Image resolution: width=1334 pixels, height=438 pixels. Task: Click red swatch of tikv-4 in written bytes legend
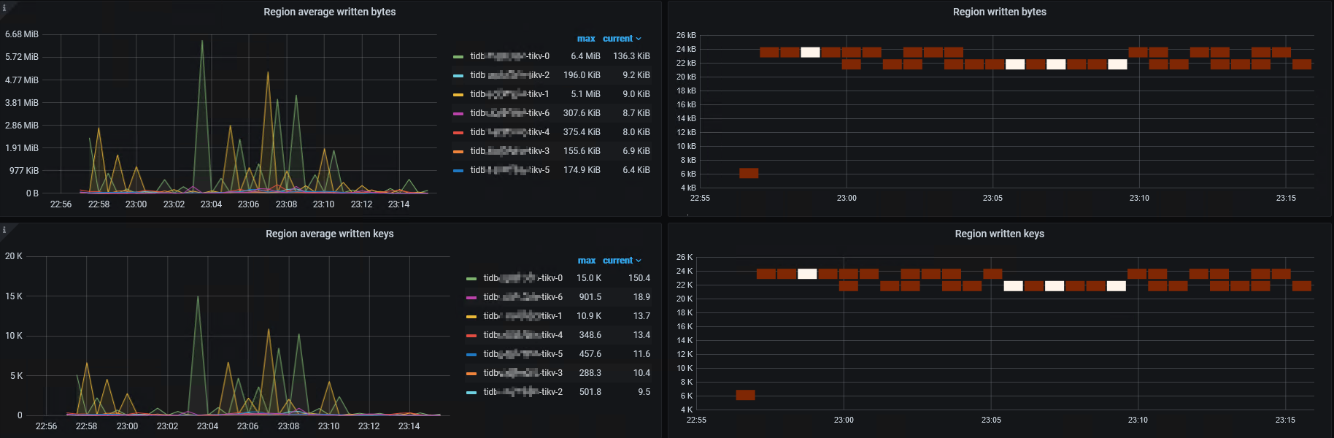[x=458, y=133]
